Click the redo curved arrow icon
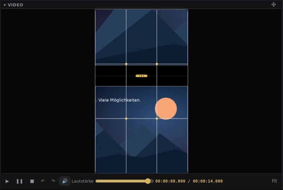Image resolution: width=283 pixels, height=190 pixels. 53,181
